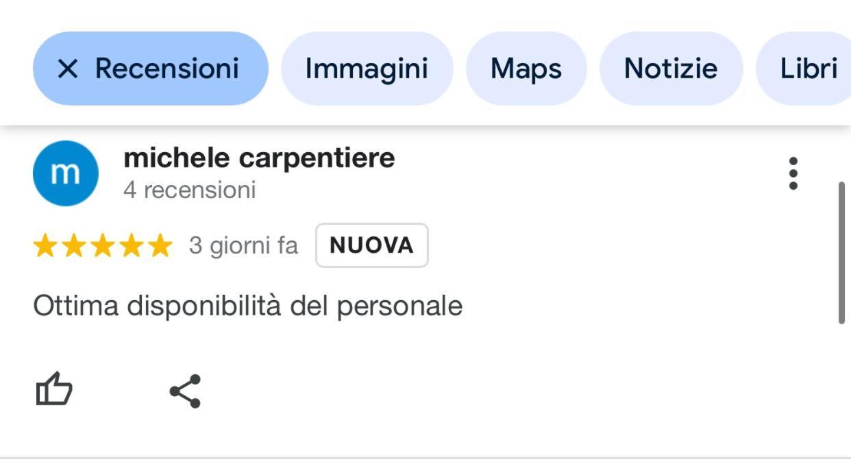The width and height of the screenshot is (851, 466).
Task: Select the Notizie chip
Action: (671, 69)
